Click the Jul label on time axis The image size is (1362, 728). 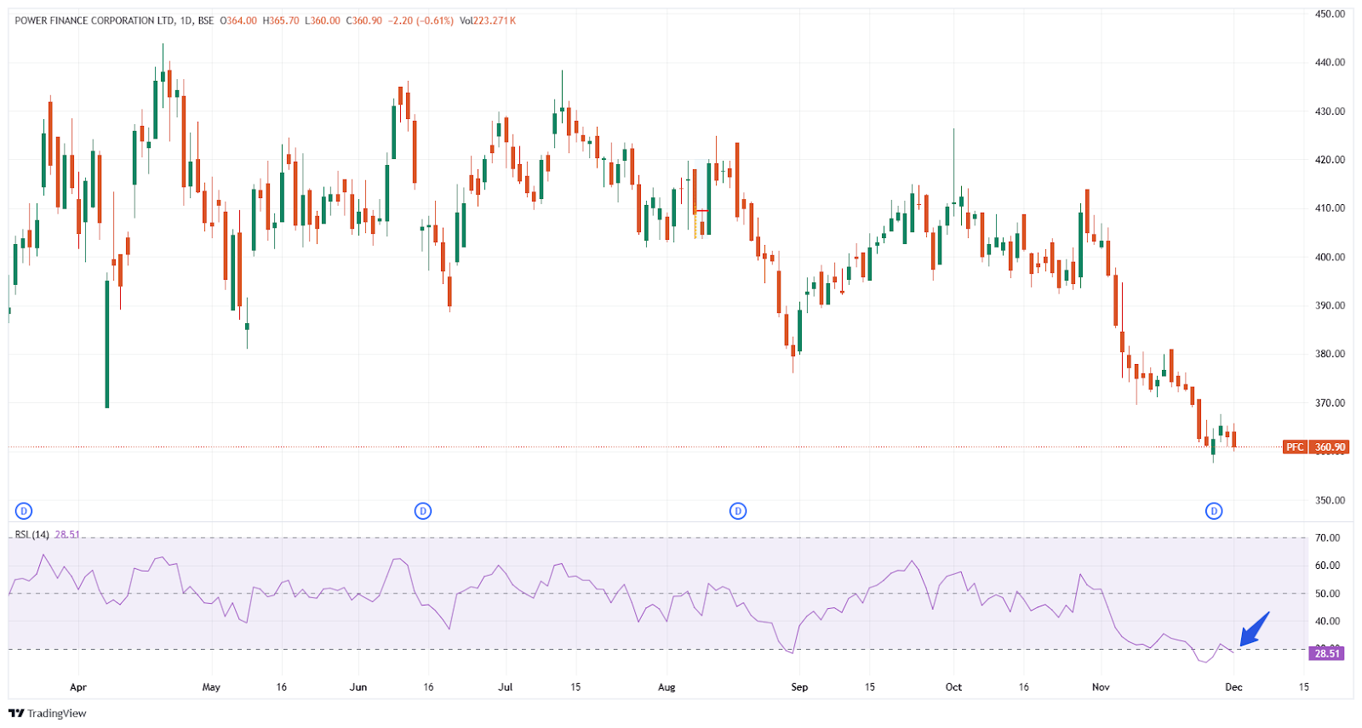click(x=506, y=687)
